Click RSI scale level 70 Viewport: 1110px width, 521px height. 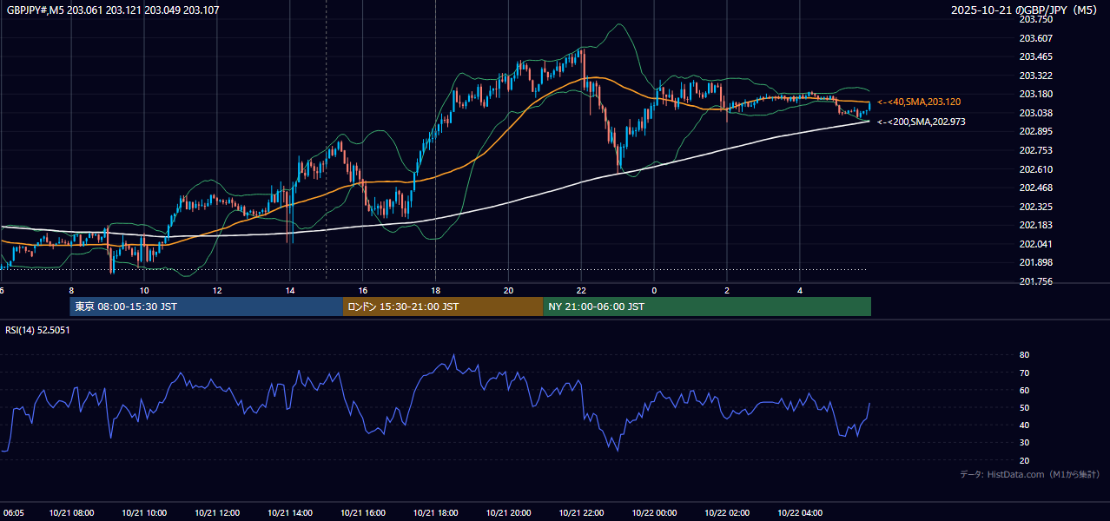(1024, 373)
